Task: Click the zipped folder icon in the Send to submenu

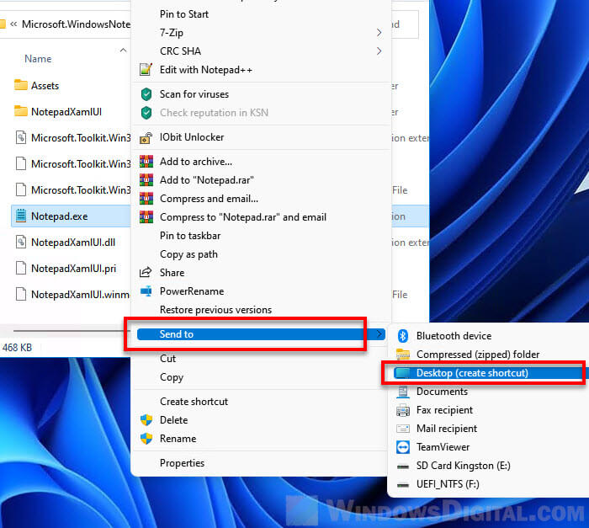Action: 403,355
